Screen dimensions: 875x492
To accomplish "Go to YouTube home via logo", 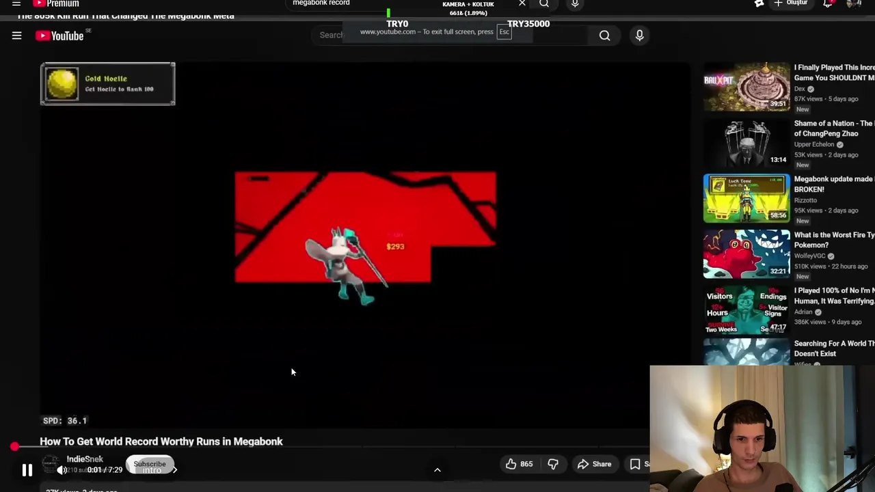I will [59, 36].
